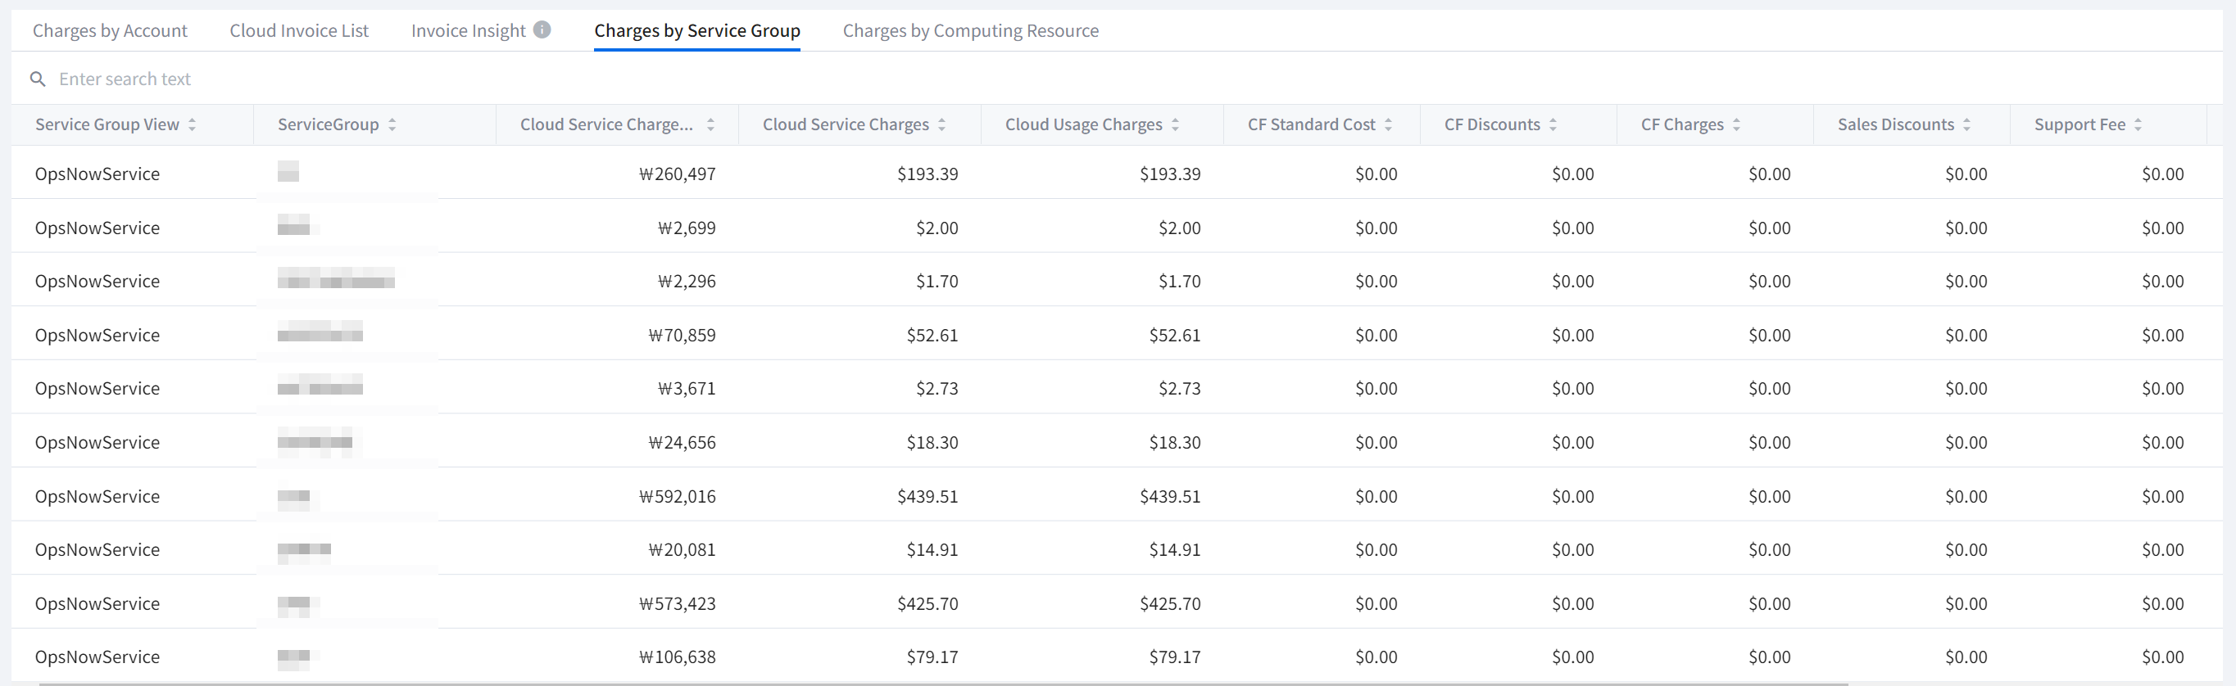Select the Charges by Service Group tab
2236x686 pixels.
click(696, 31)
